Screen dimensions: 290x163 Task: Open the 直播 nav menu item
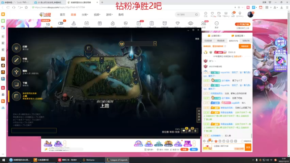click(74, 14)
